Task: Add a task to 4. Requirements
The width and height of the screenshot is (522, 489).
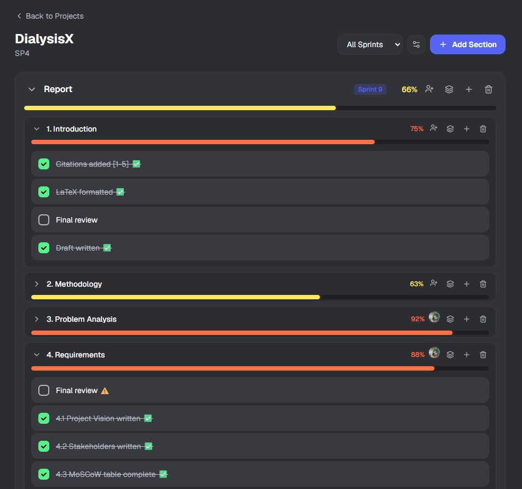Action: (467, 355)
